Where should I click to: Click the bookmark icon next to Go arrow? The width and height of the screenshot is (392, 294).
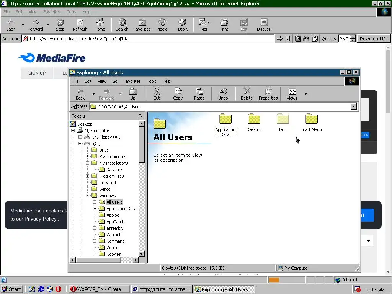coord(288,39)
